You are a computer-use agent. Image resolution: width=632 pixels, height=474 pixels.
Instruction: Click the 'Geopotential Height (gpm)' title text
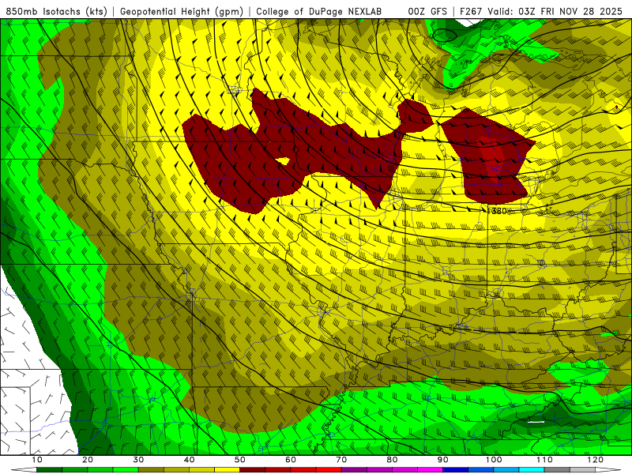tap(182, 12)
